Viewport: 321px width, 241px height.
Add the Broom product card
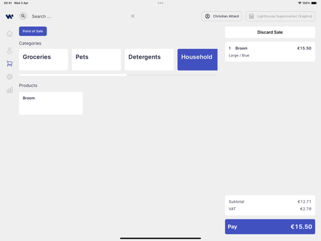(51, 103)
